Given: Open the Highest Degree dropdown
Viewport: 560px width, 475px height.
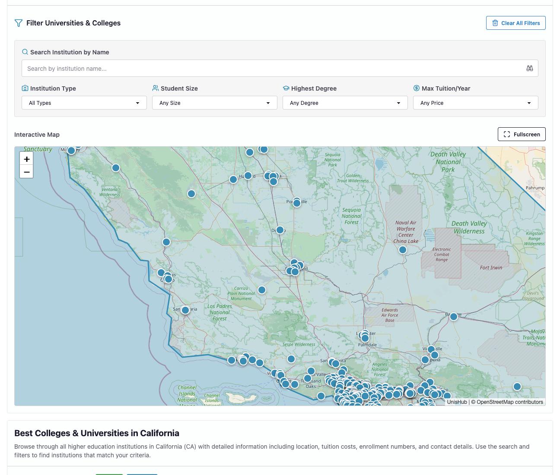Looking at the screenshot, I should (345, 103).
